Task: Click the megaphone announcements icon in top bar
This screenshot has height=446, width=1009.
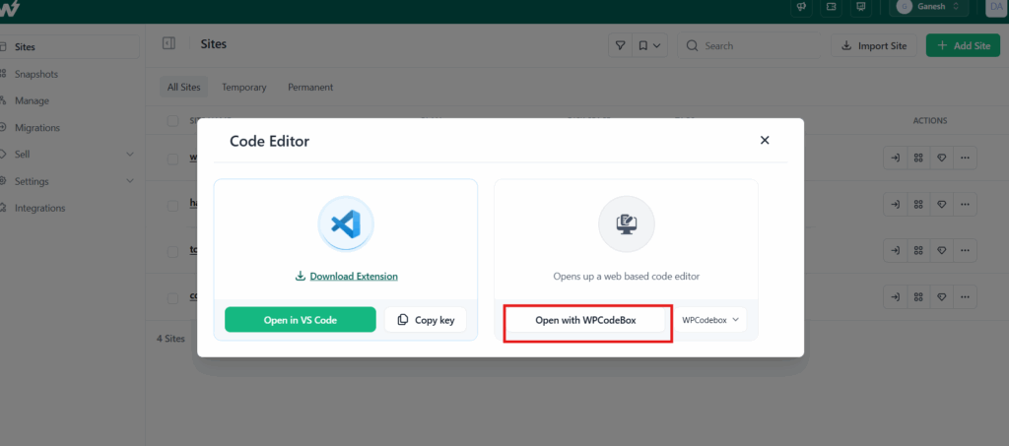Action: click(801, 7)
